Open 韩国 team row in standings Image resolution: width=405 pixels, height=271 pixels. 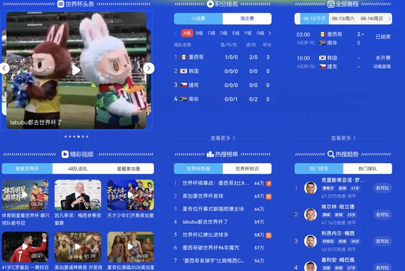[222, 71]
